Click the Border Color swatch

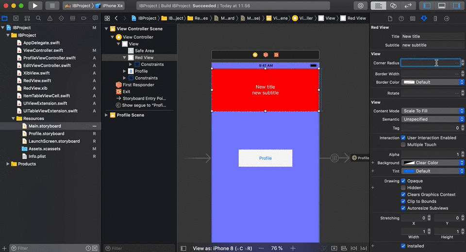pos(409,82)
